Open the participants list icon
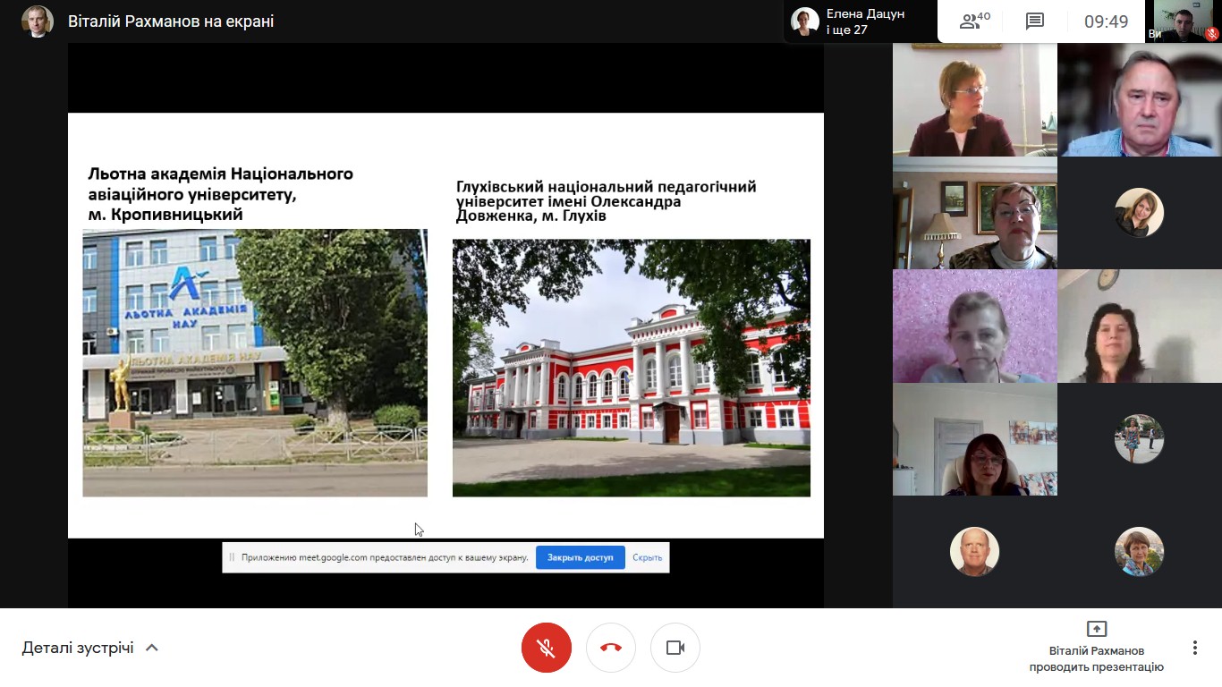Screen dimensions: 1222x687 [x=974, y=21]
